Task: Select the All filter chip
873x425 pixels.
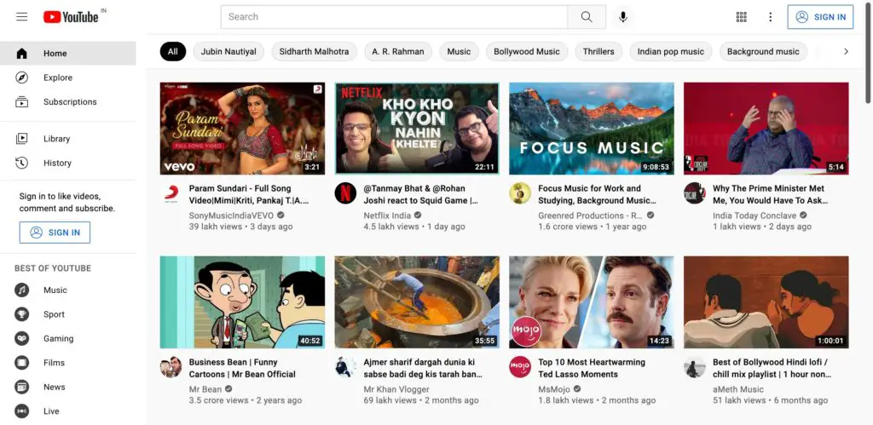Action: pyautogui.click(x=172, y=52)
